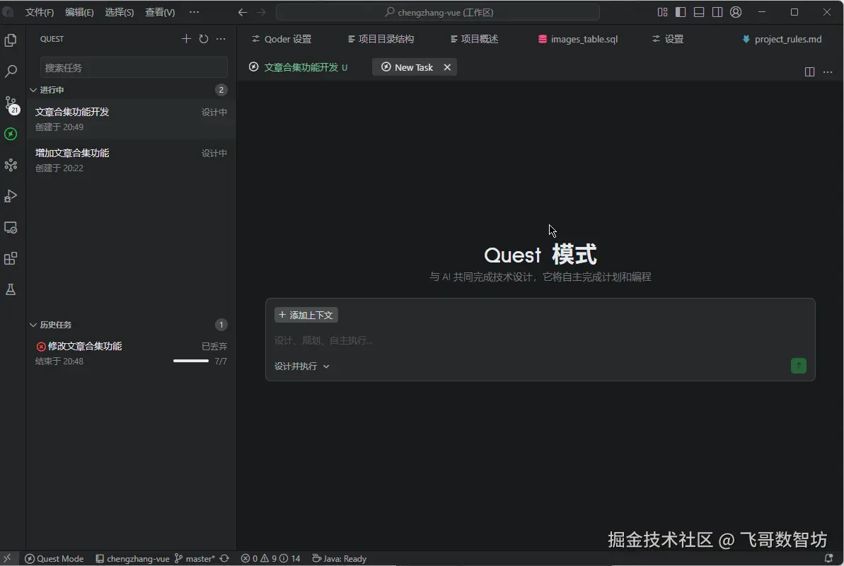Click the 添加上下文 button
844x566 pixels.
306,315
